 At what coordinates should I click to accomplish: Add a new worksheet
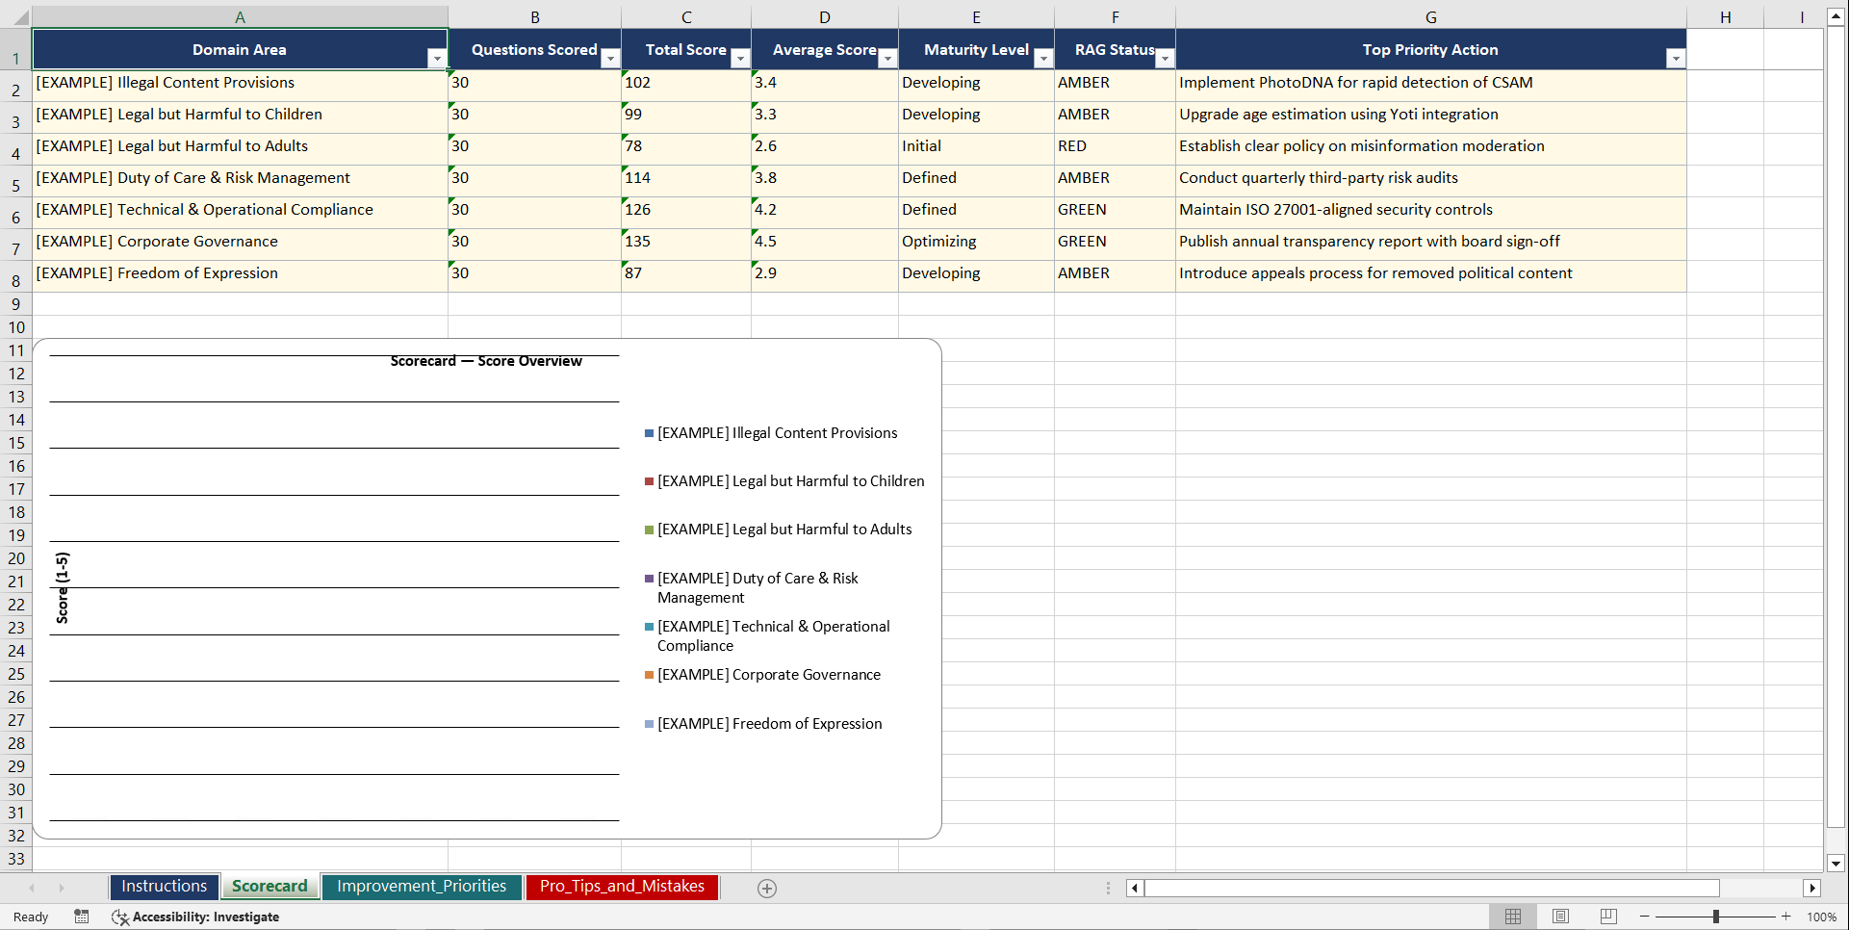coord(767,888)
